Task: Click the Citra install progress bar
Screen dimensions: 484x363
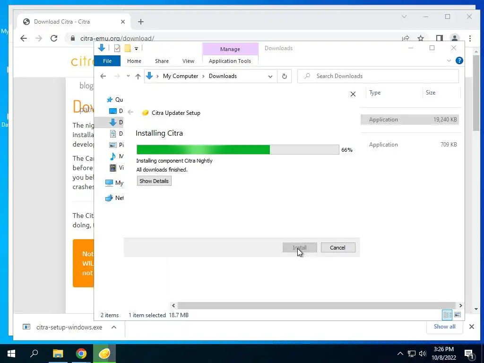Action: [x=238, y=150]
